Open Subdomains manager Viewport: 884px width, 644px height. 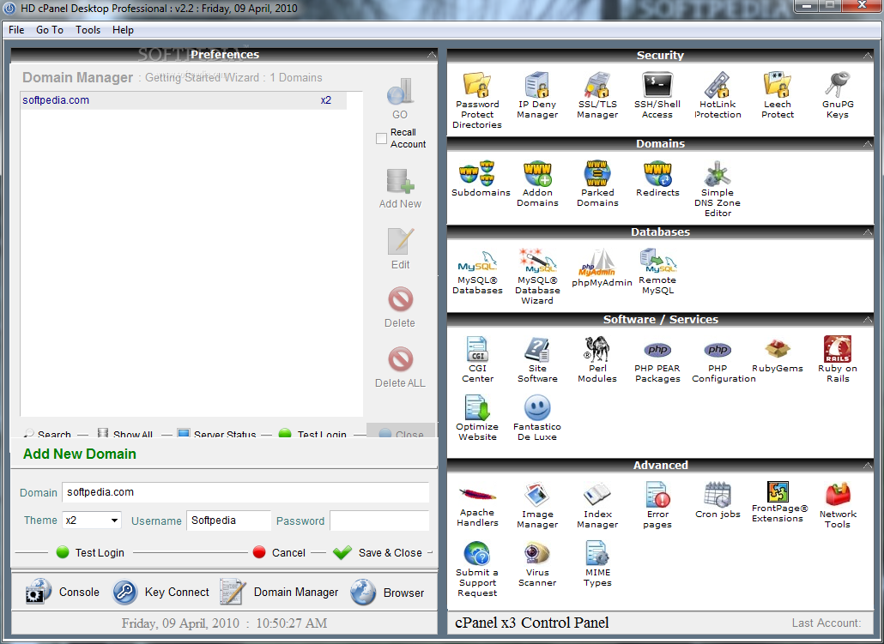pos(481,178)
